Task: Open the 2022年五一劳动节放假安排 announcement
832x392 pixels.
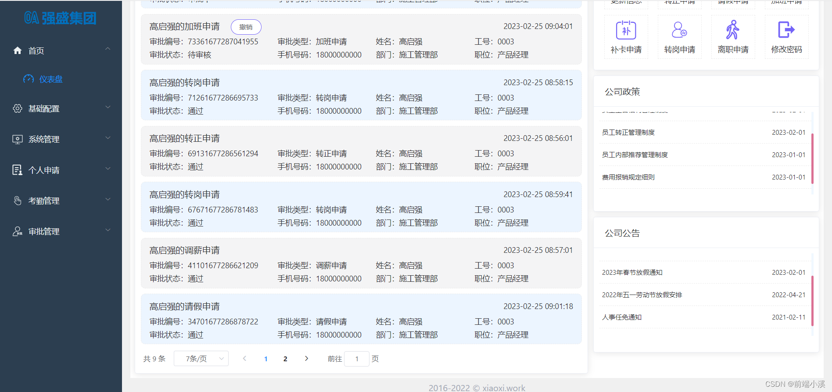Action: [x=642, y=295]
